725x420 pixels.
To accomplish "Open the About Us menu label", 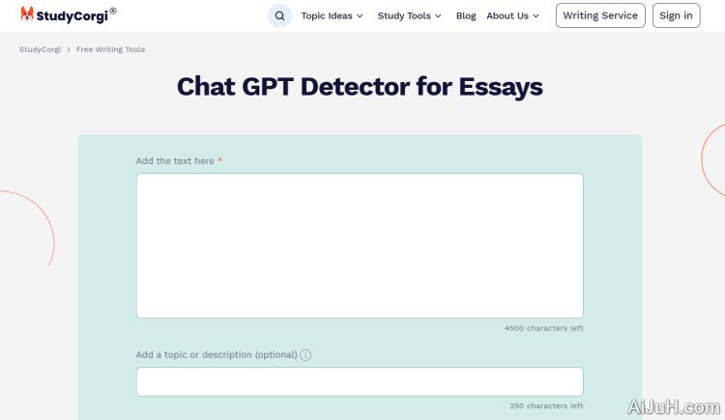I will pos(507,15).
